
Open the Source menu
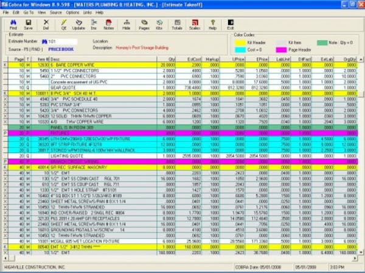tap(56, 13)
